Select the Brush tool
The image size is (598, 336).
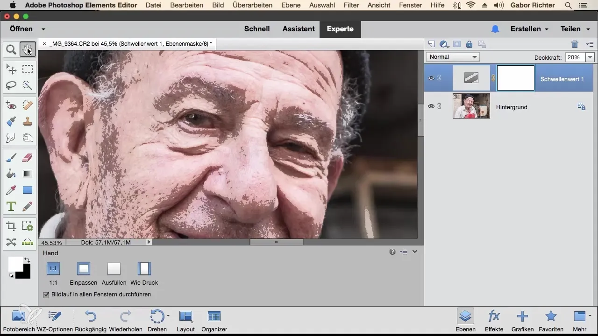11,158
